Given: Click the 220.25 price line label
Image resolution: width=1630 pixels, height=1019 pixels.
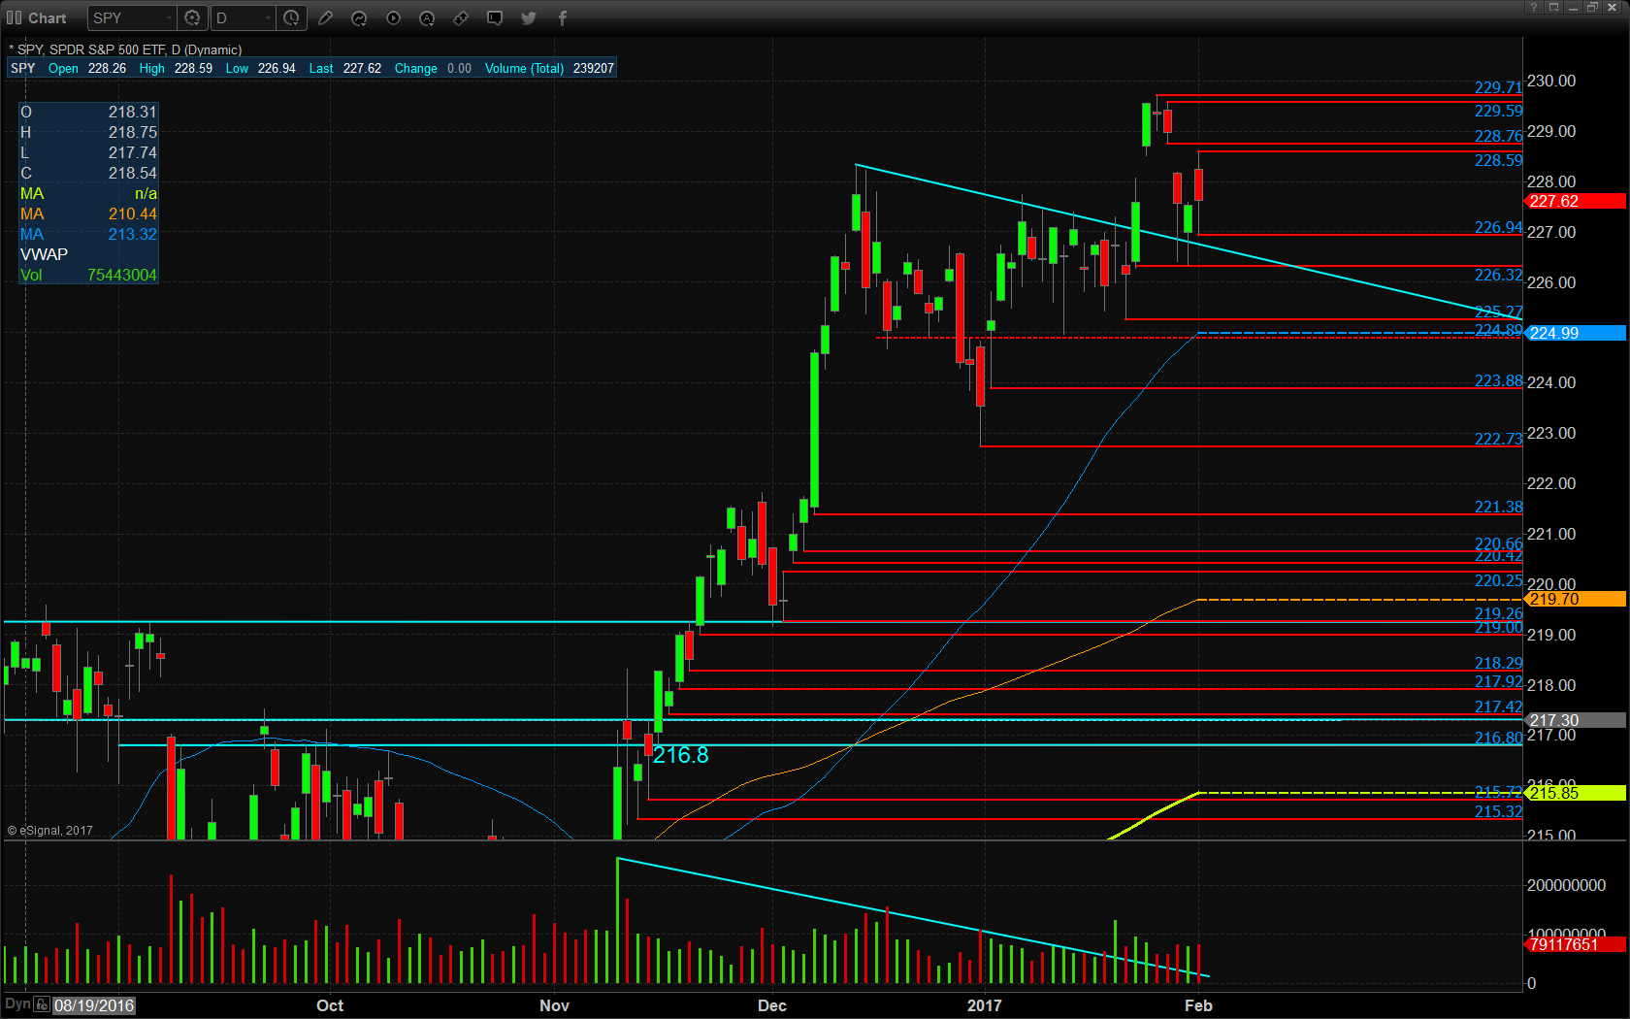Looking at the screenshot, I should [1499, 580].
